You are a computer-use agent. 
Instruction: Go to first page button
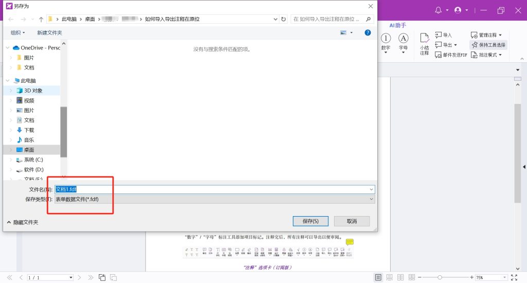click(x=9, y=278)
